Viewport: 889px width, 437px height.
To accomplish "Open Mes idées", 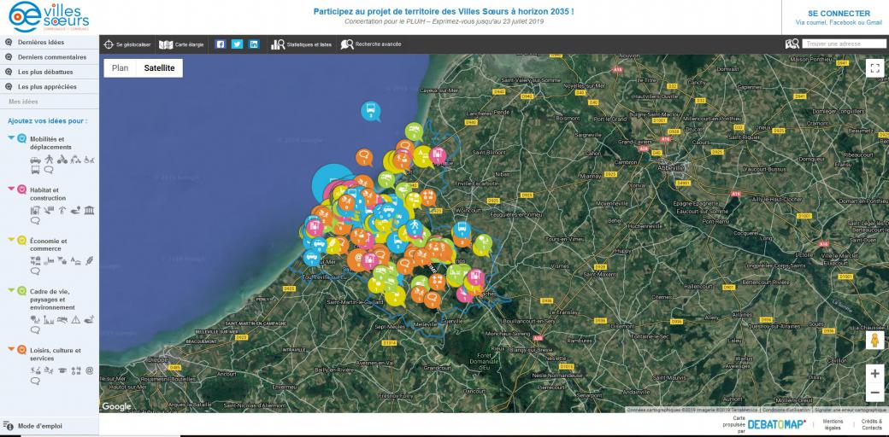I will tap(23, 102).
